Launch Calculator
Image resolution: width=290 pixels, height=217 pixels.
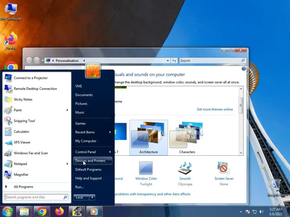[x=37, y=132]
